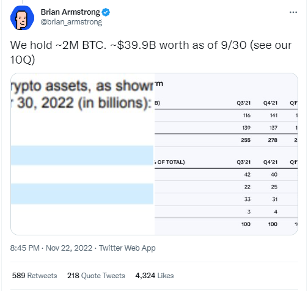Image resolution: width=308 pixels, height=291 pixels.
Task: Click the 8:45 PM timestamp
Action: click(x=25, y=248)
